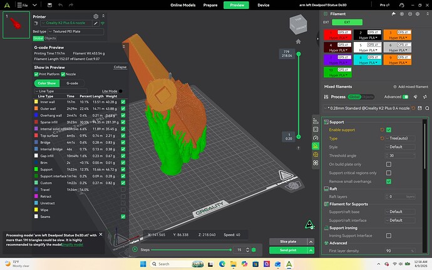This screenshot has height=270, width=432.
Task: Click the undo arrow in title bar
Action: (60, 5)
